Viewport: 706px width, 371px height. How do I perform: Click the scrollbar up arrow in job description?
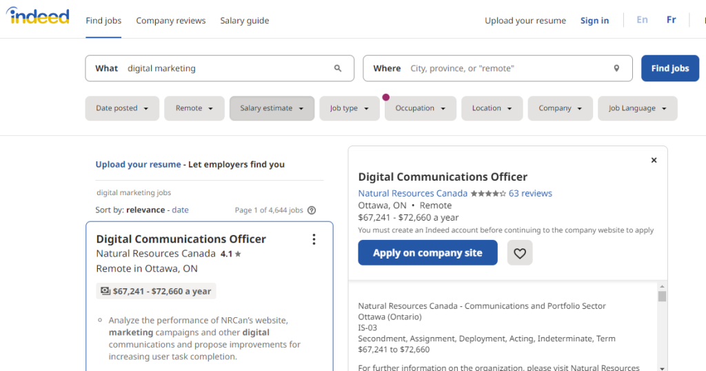pos(662,286)
